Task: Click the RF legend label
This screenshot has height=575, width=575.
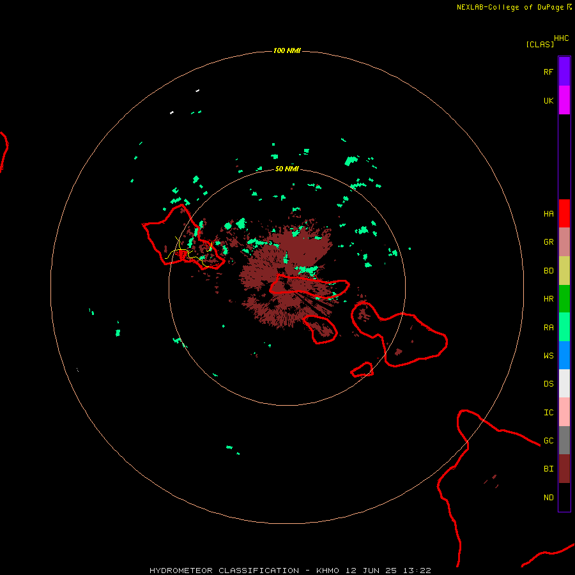Action: [x=548, y=72]
